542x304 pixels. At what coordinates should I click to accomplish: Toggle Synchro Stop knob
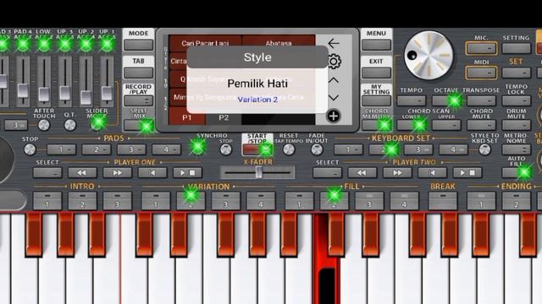226,149
